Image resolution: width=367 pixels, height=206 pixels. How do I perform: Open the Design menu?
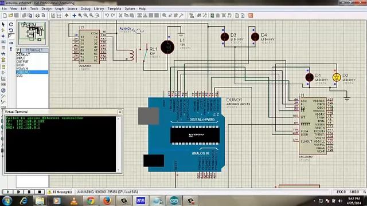(x=46, y=9)
